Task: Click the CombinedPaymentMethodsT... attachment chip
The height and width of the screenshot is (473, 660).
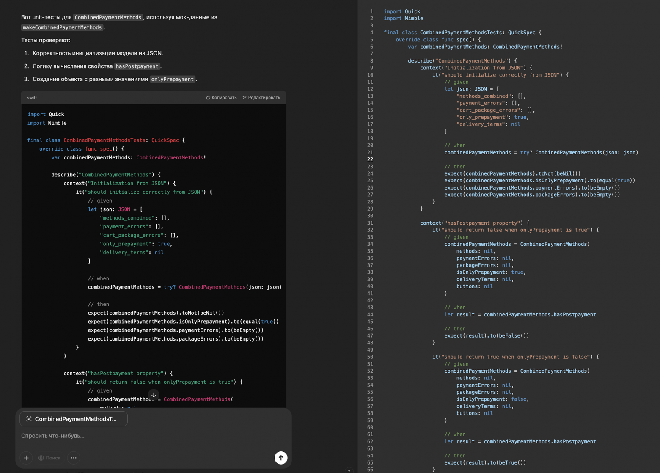Action: click(74, 419)
